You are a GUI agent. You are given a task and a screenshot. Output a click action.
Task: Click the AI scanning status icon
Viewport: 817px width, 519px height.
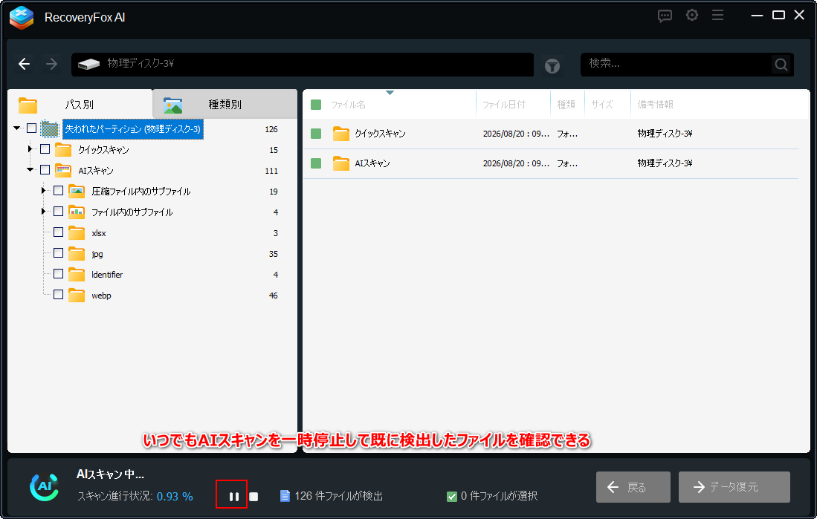[x=45, y=487]
